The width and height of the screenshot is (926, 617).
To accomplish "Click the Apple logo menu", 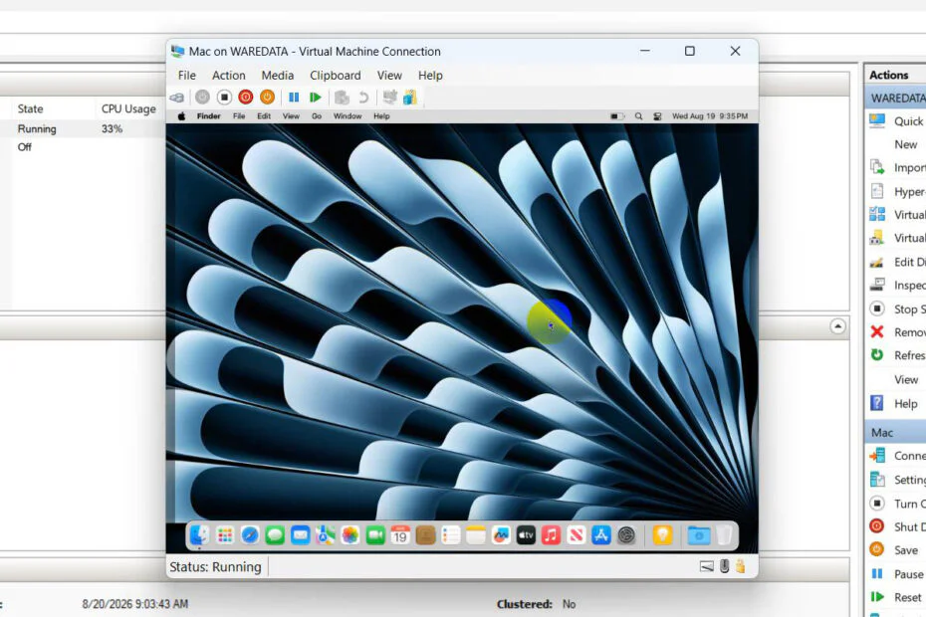I will point(182,116).
